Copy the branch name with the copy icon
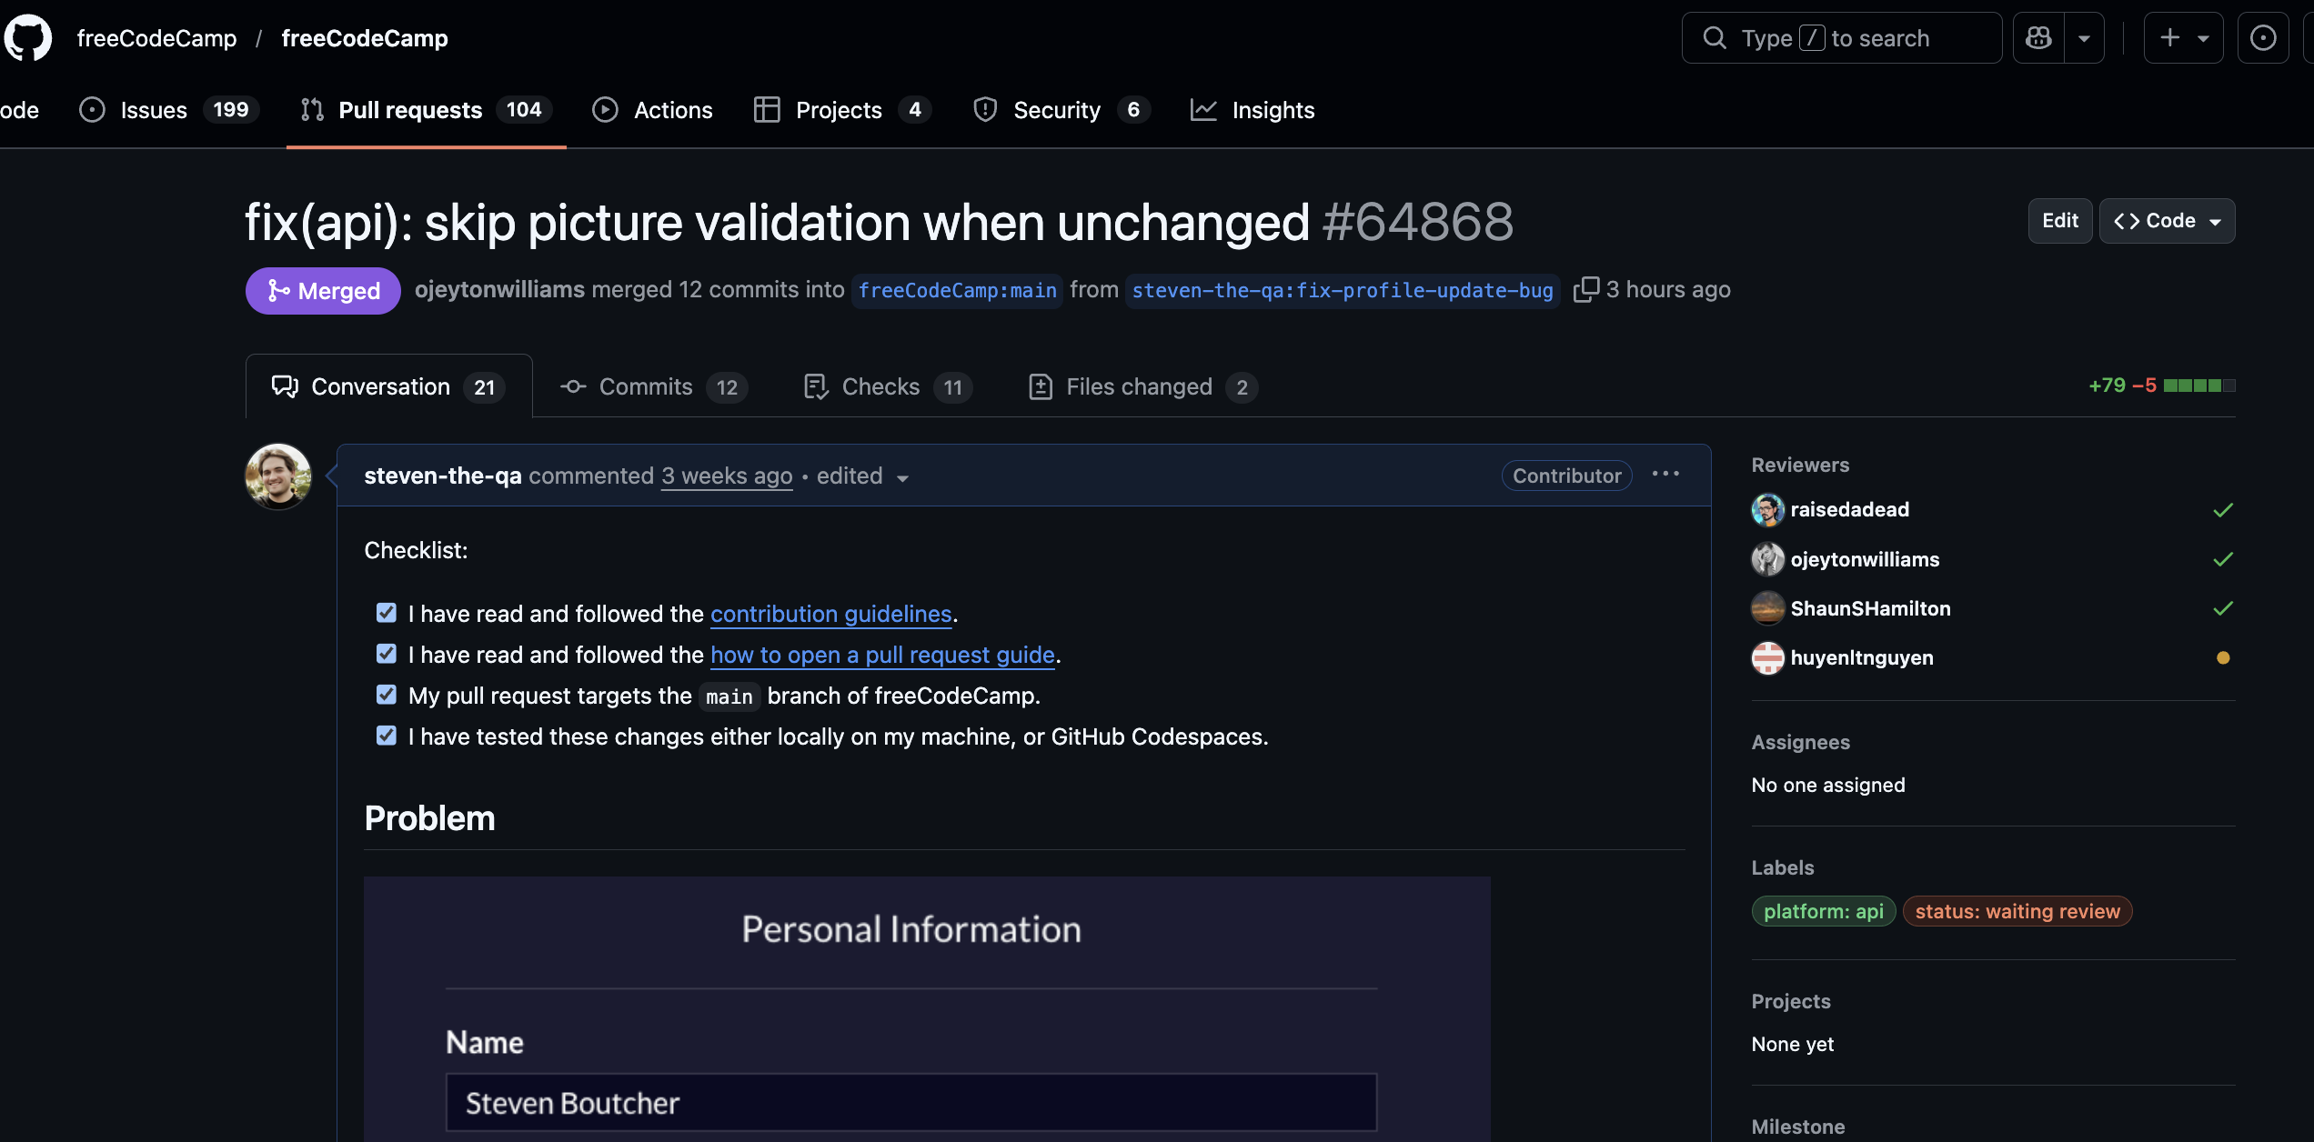Screen dimensions: 2314x1142 (x=1585, y=289)
